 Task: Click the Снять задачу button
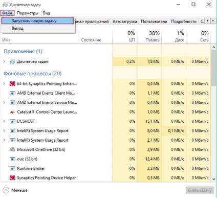coord(200,190)
